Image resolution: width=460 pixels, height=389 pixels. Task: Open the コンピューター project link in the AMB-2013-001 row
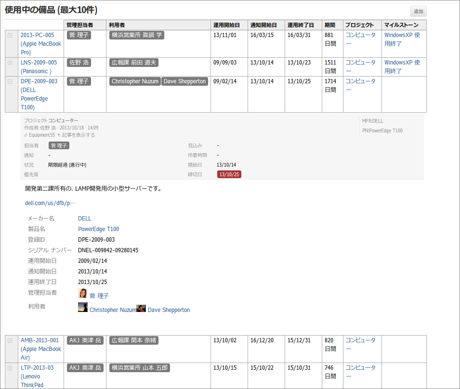pyautogui.click(x=361, y=344)
